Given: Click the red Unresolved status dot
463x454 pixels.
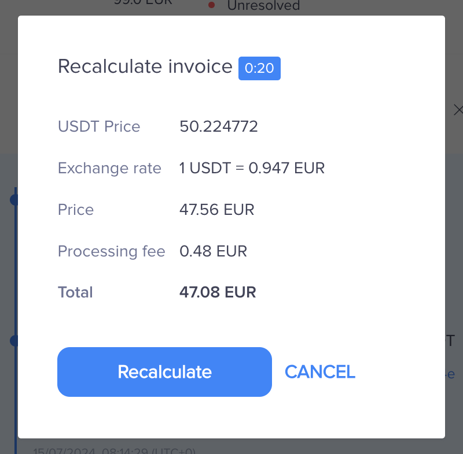Looking at the screenshot, I should 211,5.
